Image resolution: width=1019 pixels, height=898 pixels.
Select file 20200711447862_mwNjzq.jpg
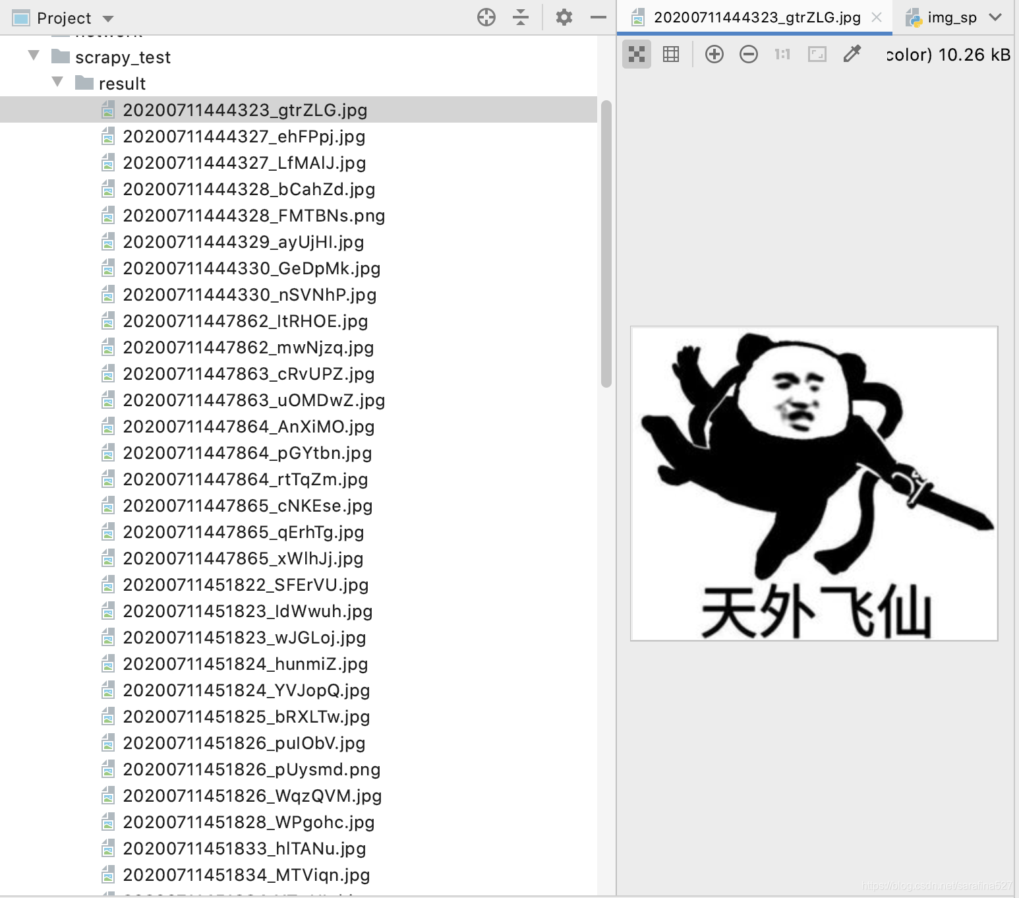click(248, 347)
